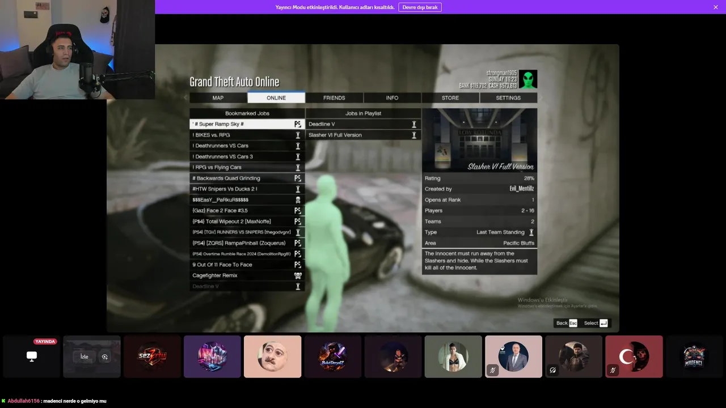Image resolution: width=726 pixels, height=408 pixels.
Task: Select '# Super Ramp Sky #' bookmarked job
Action: click(247, 124)
